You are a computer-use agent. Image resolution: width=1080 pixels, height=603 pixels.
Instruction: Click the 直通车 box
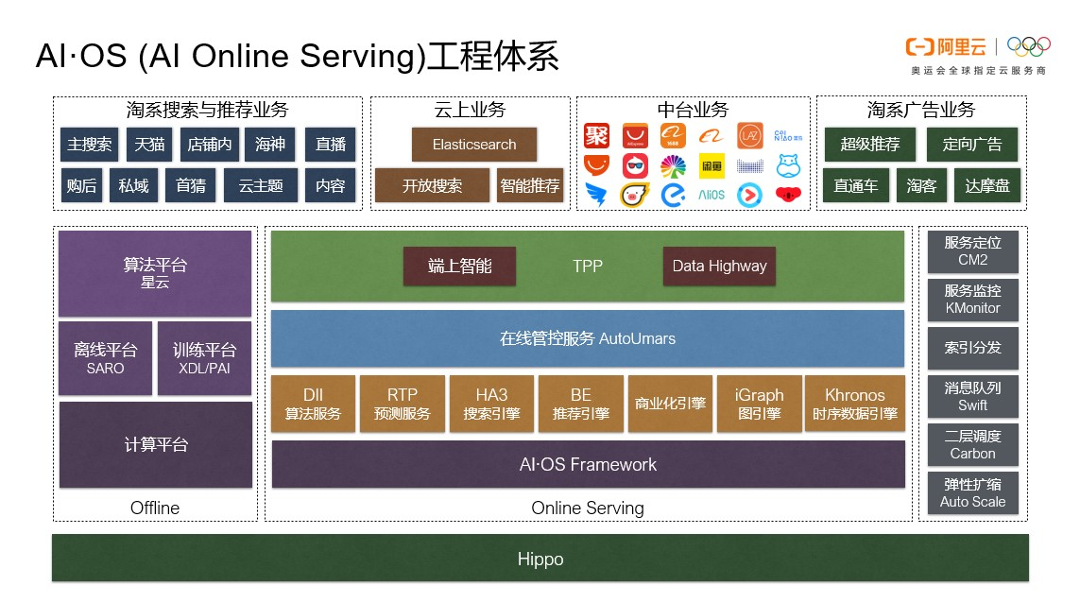click(855, 185)
